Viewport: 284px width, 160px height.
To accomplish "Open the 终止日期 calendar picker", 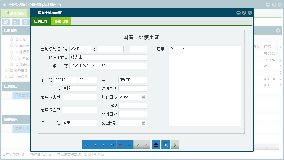I will point(143,97).
